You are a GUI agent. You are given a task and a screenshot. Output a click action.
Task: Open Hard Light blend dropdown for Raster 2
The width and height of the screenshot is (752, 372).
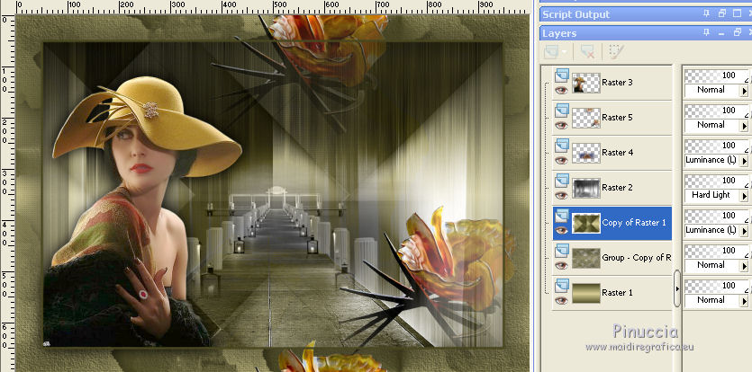pyautogui.click(x=744, y=195)
